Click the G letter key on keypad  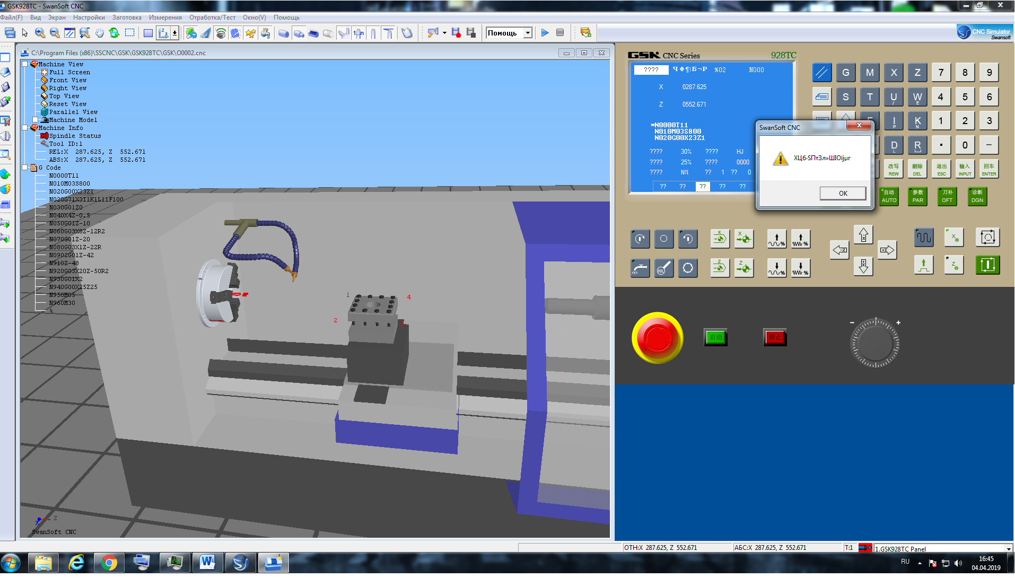(x=846, y=73)
